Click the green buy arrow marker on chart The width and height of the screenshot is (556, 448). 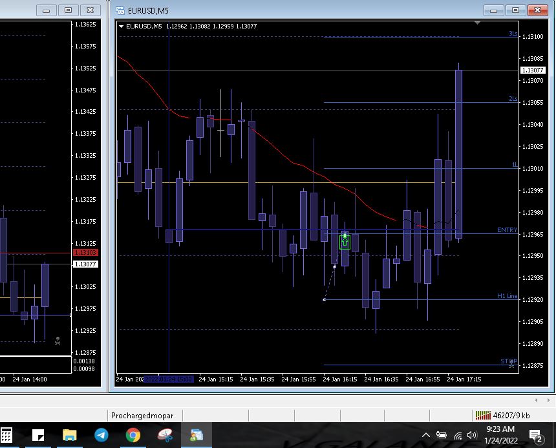point(345,242)
